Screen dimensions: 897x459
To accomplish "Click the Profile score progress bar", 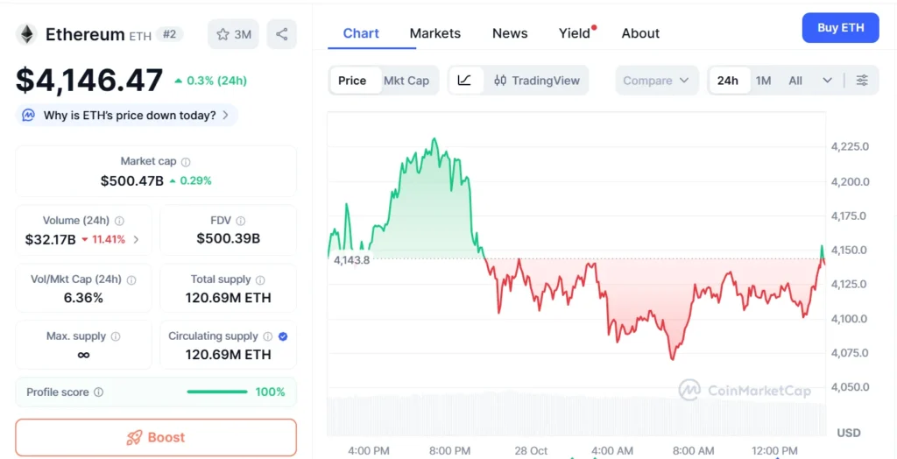I will pos(216,392).
